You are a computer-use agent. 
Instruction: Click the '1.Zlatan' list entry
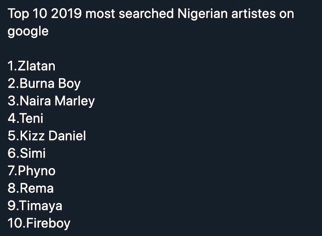[31, 66]
